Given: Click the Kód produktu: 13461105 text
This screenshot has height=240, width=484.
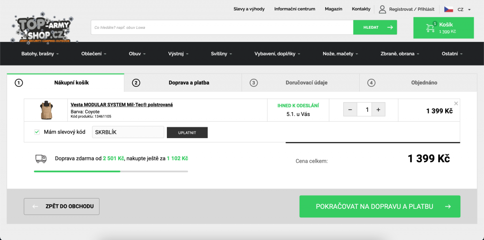Looking at the screenshot, I should tap(91, 116).
